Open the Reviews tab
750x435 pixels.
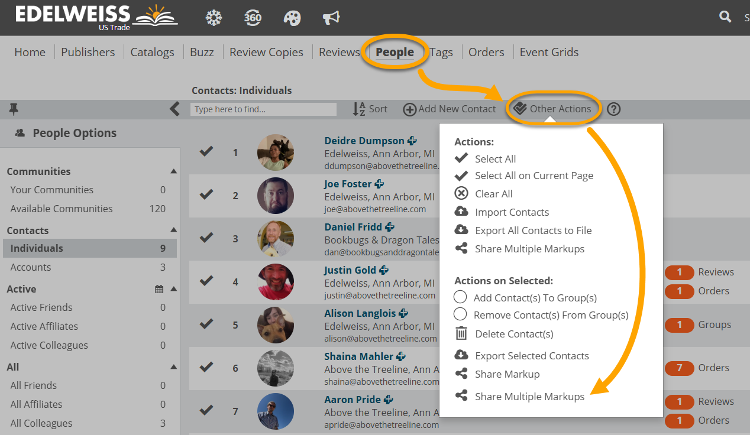coord(340,52)
